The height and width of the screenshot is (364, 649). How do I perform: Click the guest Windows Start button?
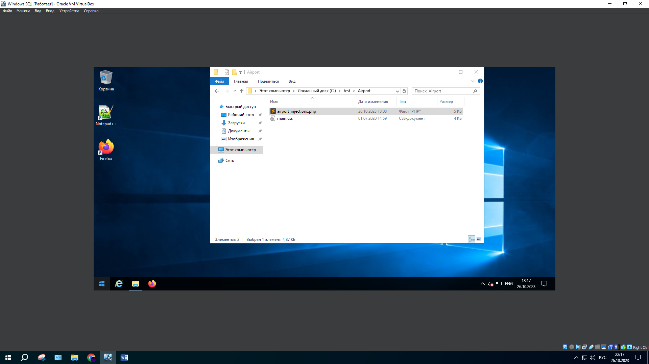[102, 284]
